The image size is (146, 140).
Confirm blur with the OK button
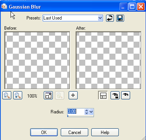(x=44, y=132)
